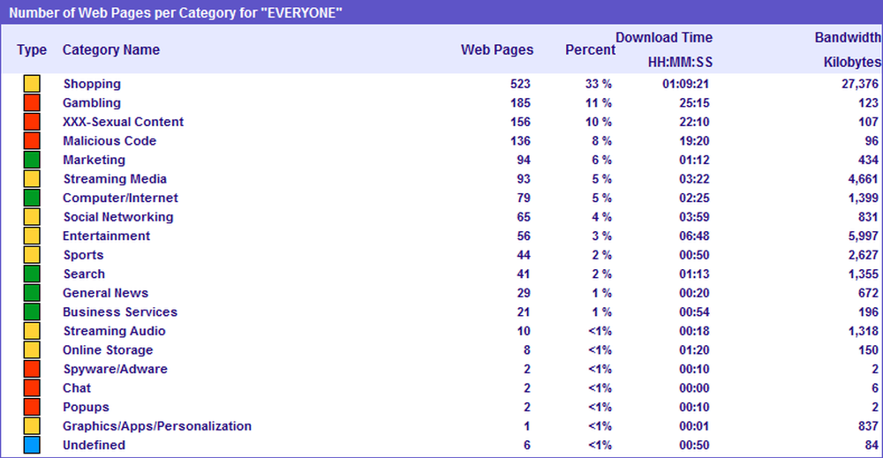Image resolution: width=883 pixels, height=458 pixels.
Task: Select the Social Networking category name
Action: (118, 216)
